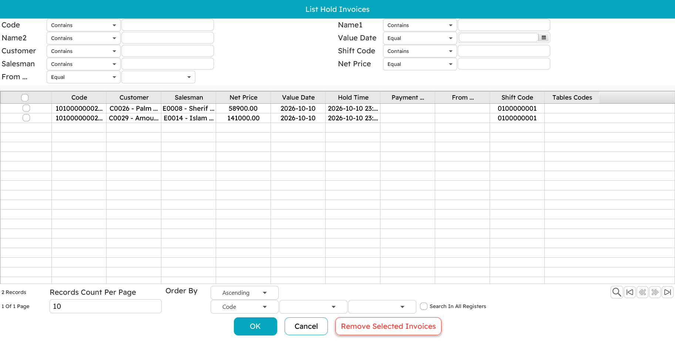Screen dimensions: 675x344
Task: Jump to the last page icon
Action: coord(668,292)
